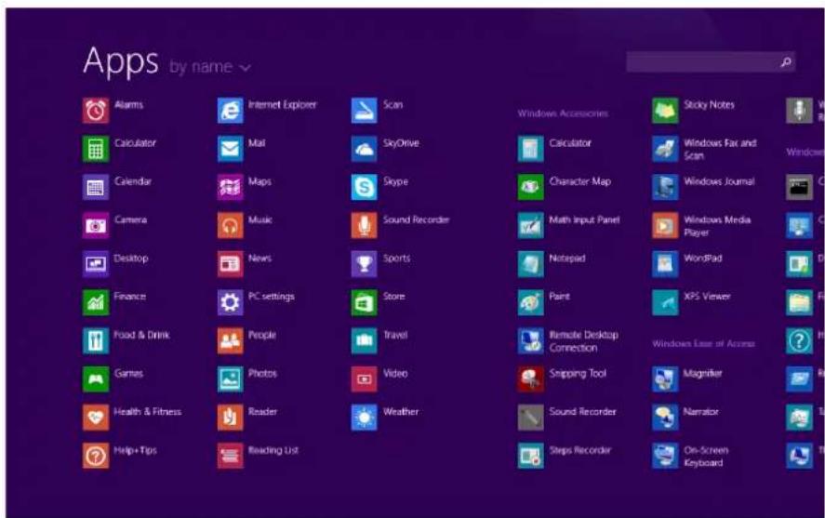Open the On-Screen Keyboard icon
The width and height of the screenshot is (825, 518).
tap(665, 456)
